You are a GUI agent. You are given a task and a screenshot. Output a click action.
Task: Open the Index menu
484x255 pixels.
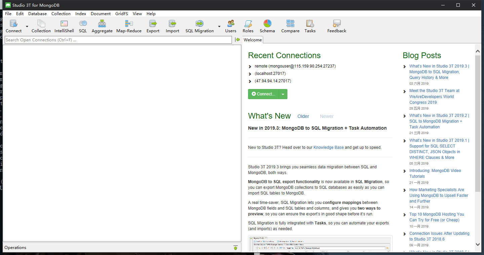click(x=81, y=14)
